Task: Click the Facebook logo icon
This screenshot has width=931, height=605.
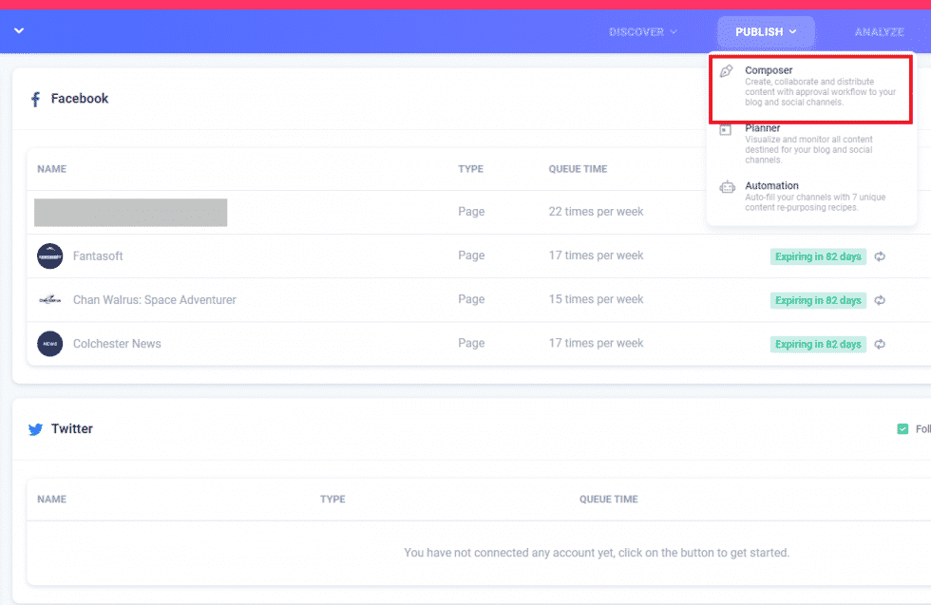Action: [36, 98]
